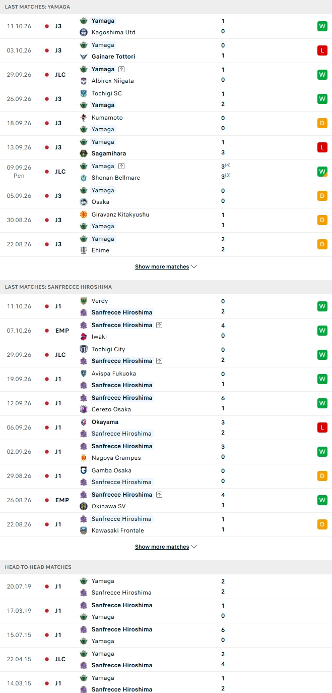Click the Iwaki team crest icon
The image size is (332, 693).
coord(84,337)
